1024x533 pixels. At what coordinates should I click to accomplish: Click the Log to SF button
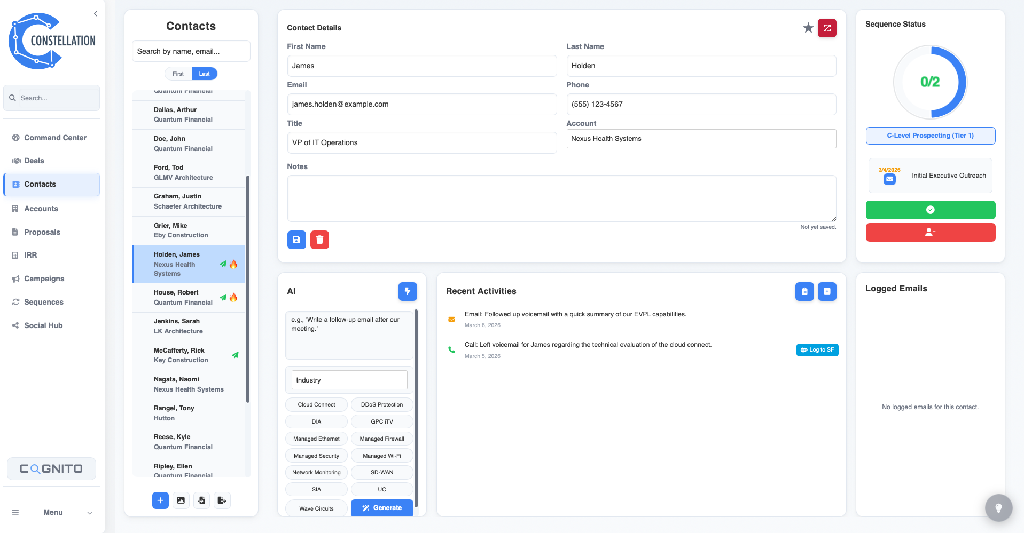817,349
